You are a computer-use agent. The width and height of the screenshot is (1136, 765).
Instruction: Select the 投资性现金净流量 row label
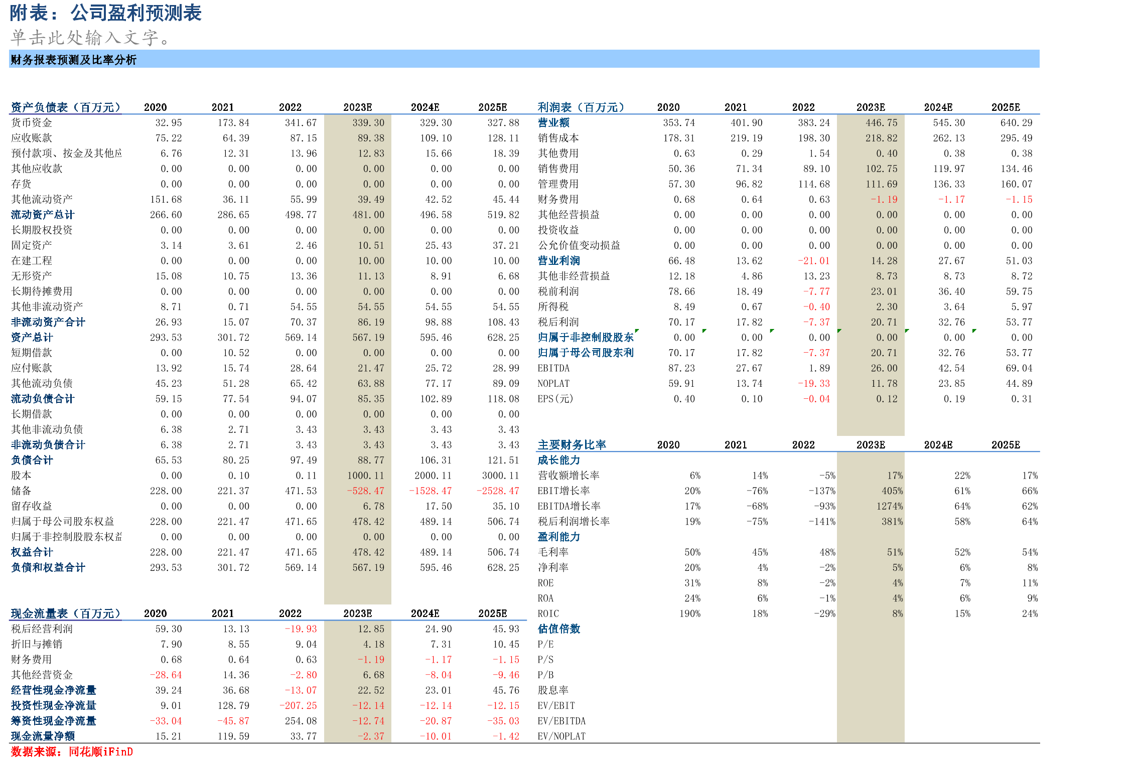(x=54, y=706)
